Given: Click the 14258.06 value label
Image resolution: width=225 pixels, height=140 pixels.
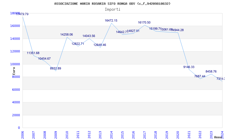Looking at the screenshot, I should (x=66, y=34).
